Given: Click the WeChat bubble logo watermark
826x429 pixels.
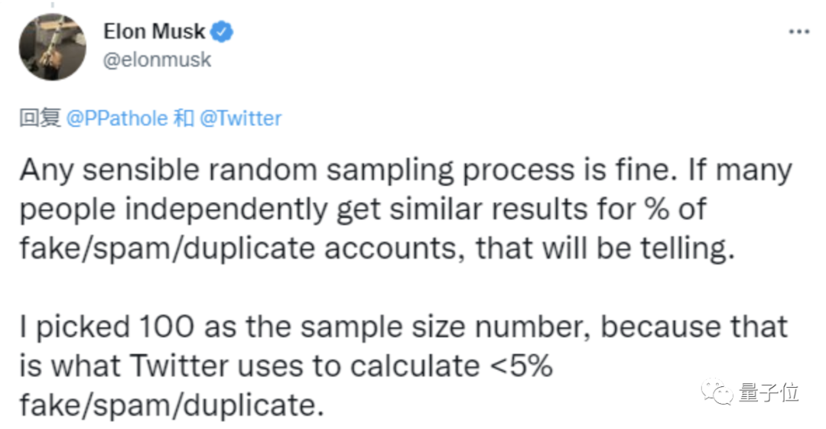Looking at the screenshot, I should tap(717, 392).
